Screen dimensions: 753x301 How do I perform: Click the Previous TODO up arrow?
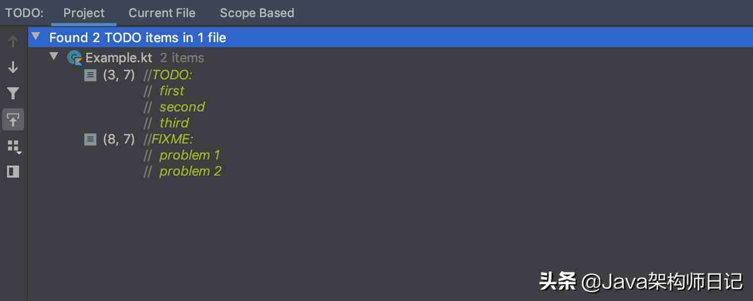13,41
